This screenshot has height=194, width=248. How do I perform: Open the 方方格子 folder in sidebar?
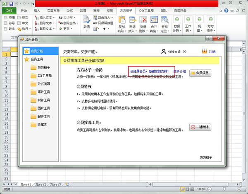[40, 67]
